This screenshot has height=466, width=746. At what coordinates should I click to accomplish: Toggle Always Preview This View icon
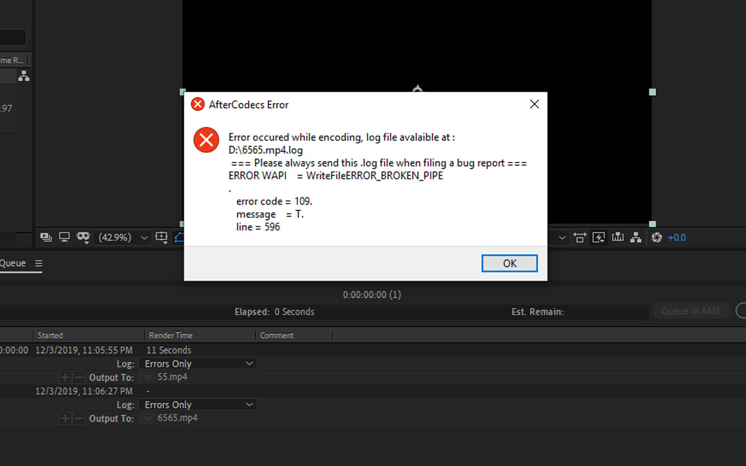(x=46, y=237)
